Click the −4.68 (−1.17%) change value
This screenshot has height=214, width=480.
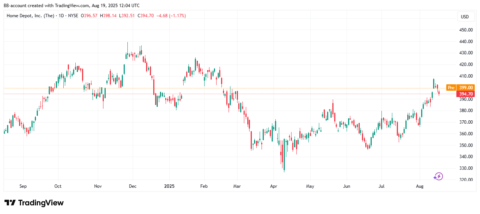(x=171, y=16)
